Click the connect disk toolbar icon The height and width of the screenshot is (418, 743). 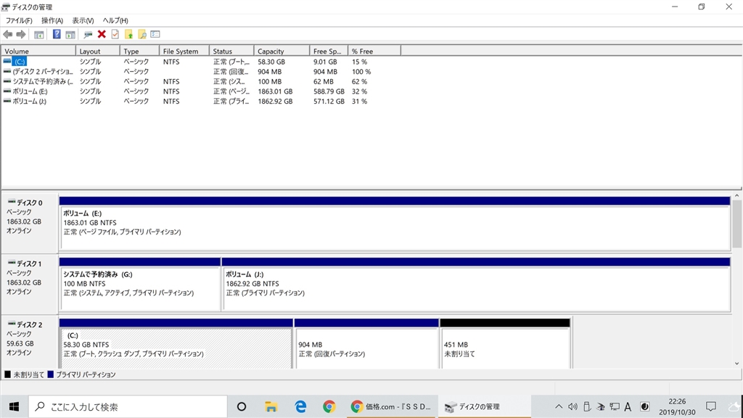tap(88, 34)
